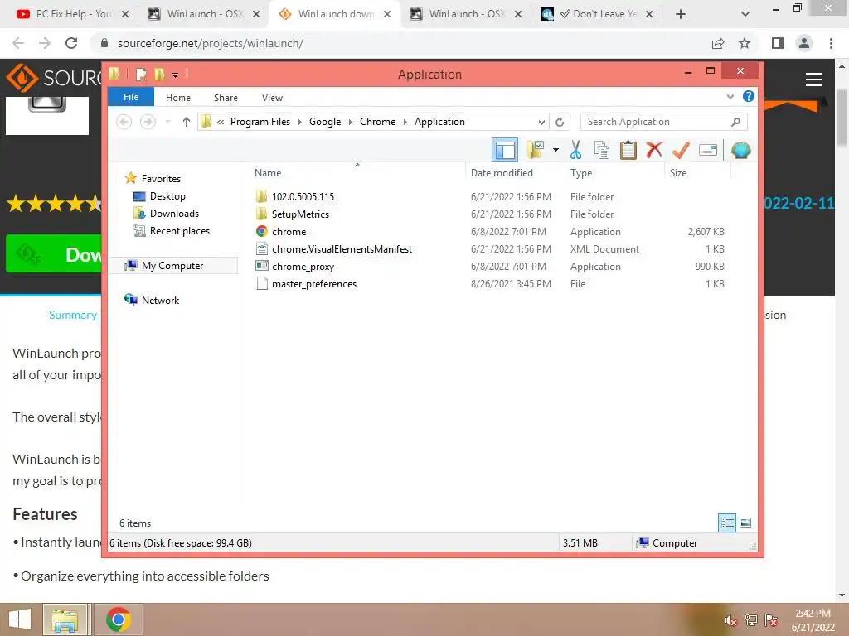The width and height of the screenshot is (849, 636).
Task: Open recent locations dropdown arrow
Action: pyautogui.click(x=167, y=122)
